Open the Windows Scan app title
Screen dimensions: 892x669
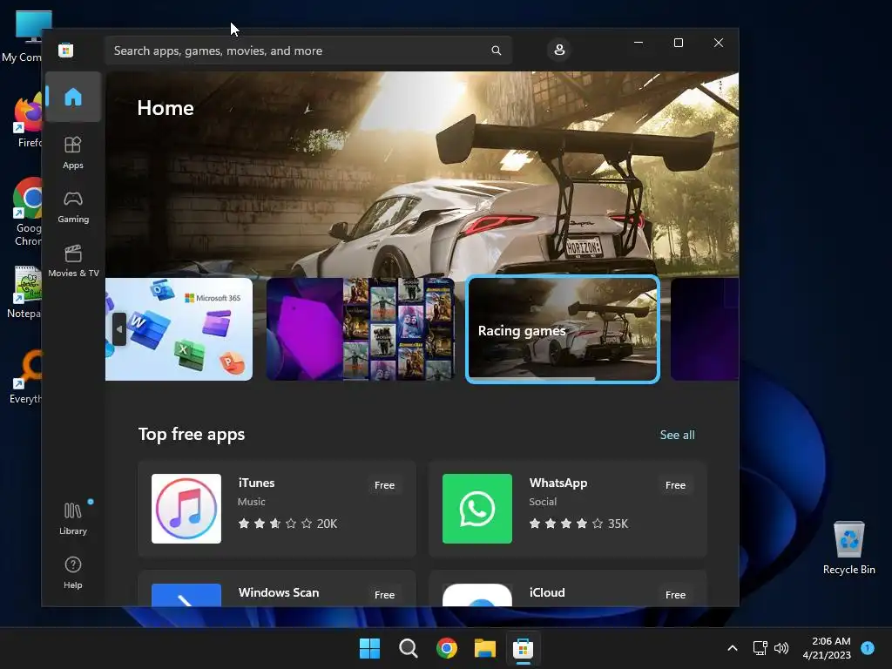point(279,592)
